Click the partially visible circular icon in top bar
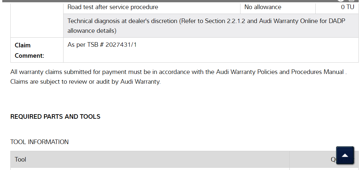The width and height of the screenshot is (362, 170). pos(341,1)
